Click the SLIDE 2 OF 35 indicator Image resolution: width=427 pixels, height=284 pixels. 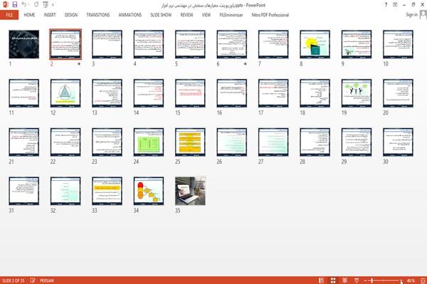(13, 280)
